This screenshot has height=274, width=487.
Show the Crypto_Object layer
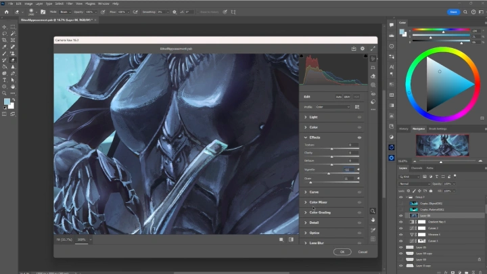400,204
